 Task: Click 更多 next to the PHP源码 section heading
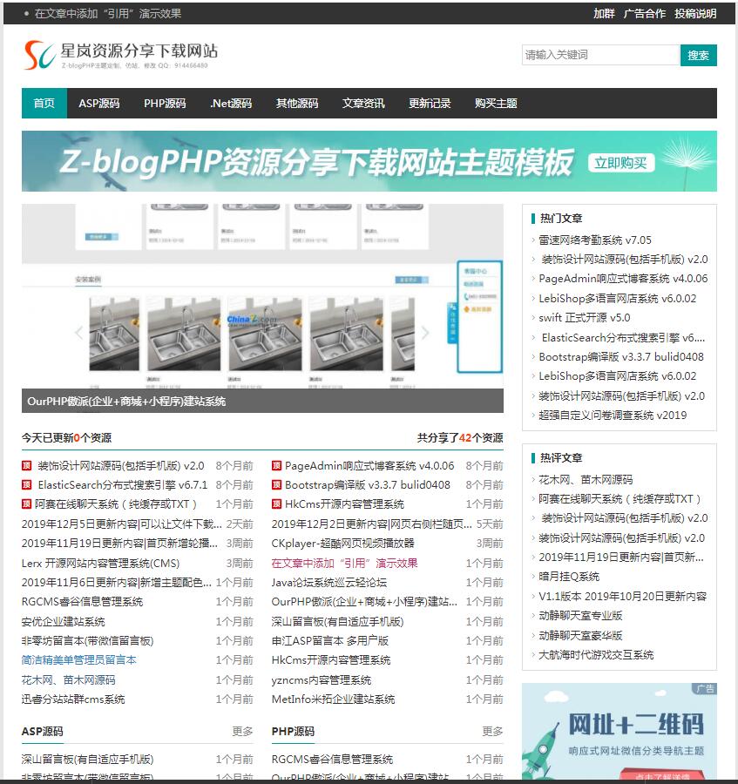(x=492, y=732)
